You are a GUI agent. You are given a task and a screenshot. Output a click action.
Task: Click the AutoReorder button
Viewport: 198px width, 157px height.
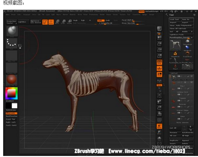(x=188, y=133)
